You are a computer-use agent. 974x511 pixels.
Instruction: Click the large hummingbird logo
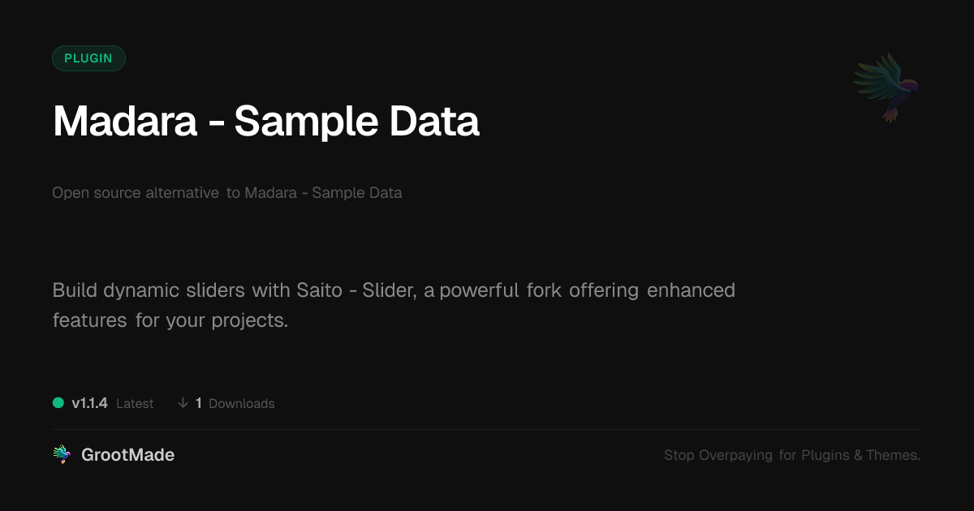887,87
